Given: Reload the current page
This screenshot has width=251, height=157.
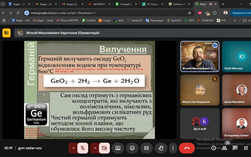Looking at the screenshot, I should point(18,13).
